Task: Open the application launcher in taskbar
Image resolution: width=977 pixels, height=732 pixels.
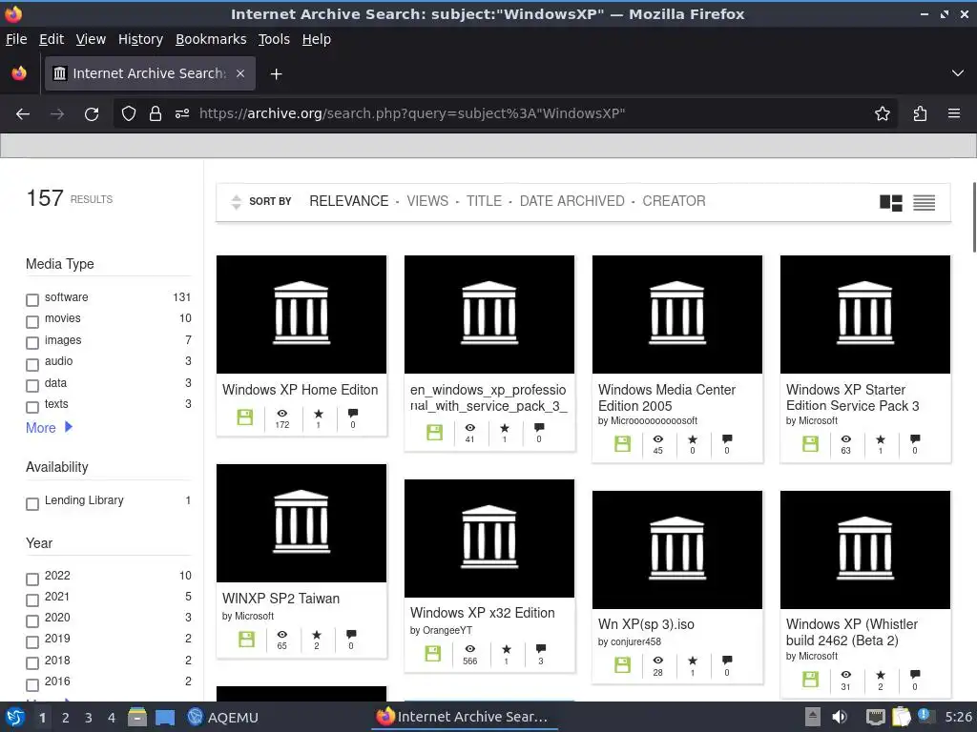Action: tap(15, 717)
